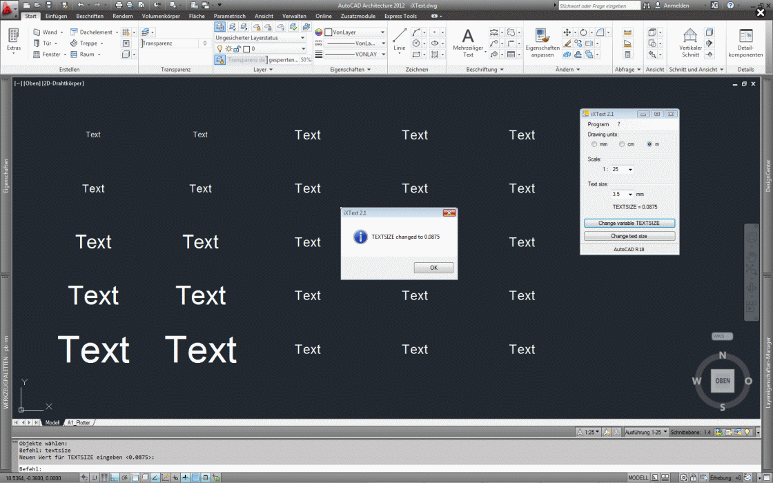
Task: Click the Change text size button
Action: pyautogui.click(x=629, y=236)
